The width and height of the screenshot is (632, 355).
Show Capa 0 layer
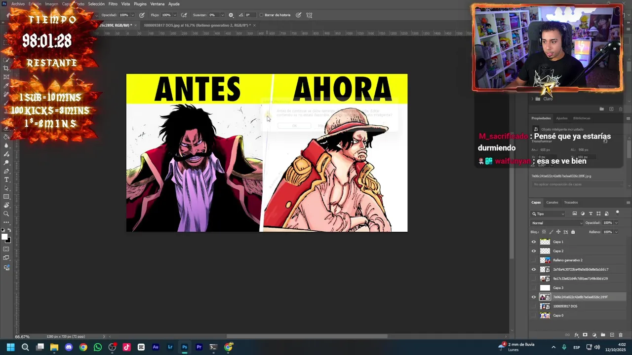click(533, 316)
